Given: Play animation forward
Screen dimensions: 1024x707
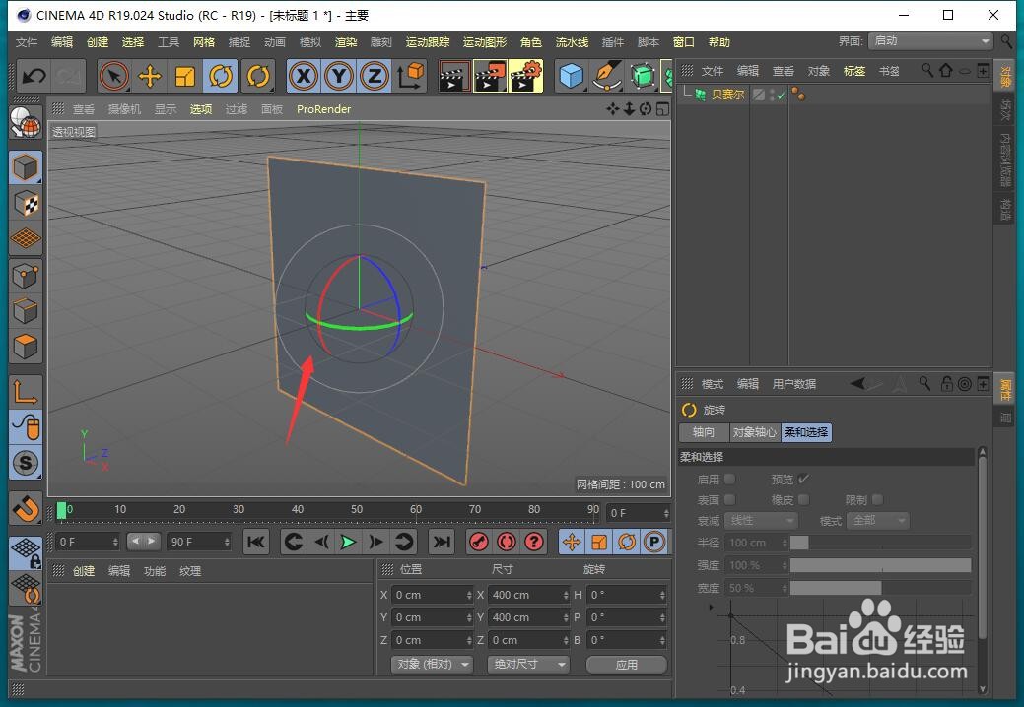Looking at the screenshot, I should coord(348,542).
